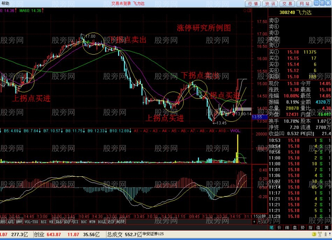Select the ASI indicator tab
332x240 pixels.
click(10, 222)
